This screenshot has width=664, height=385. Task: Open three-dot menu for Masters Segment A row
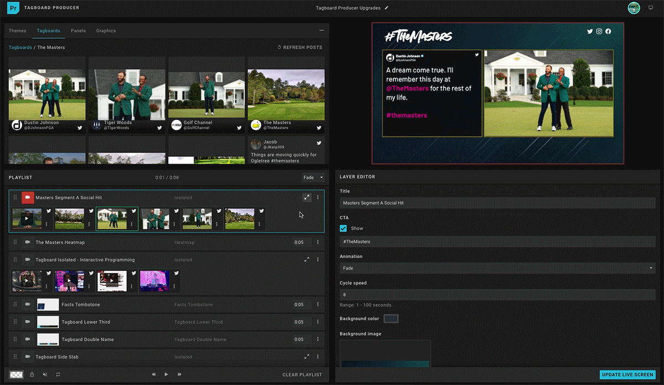pos(318,198)
